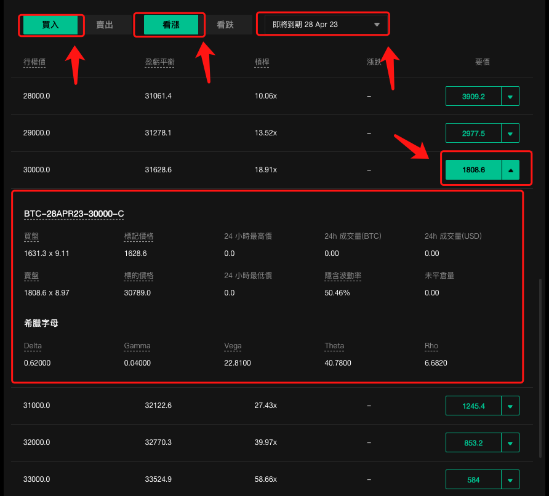Switch to 賣出 (Sell) toggle
The image size is (549, 496).
(105, 25)
